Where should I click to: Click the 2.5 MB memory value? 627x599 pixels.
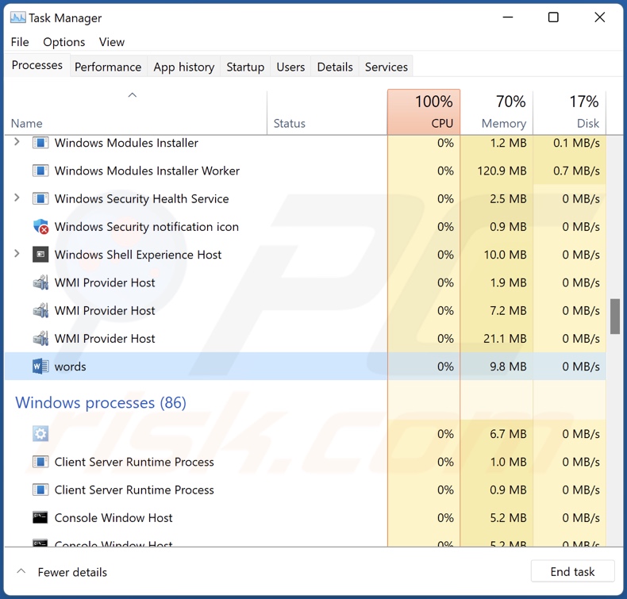[508, 198]
